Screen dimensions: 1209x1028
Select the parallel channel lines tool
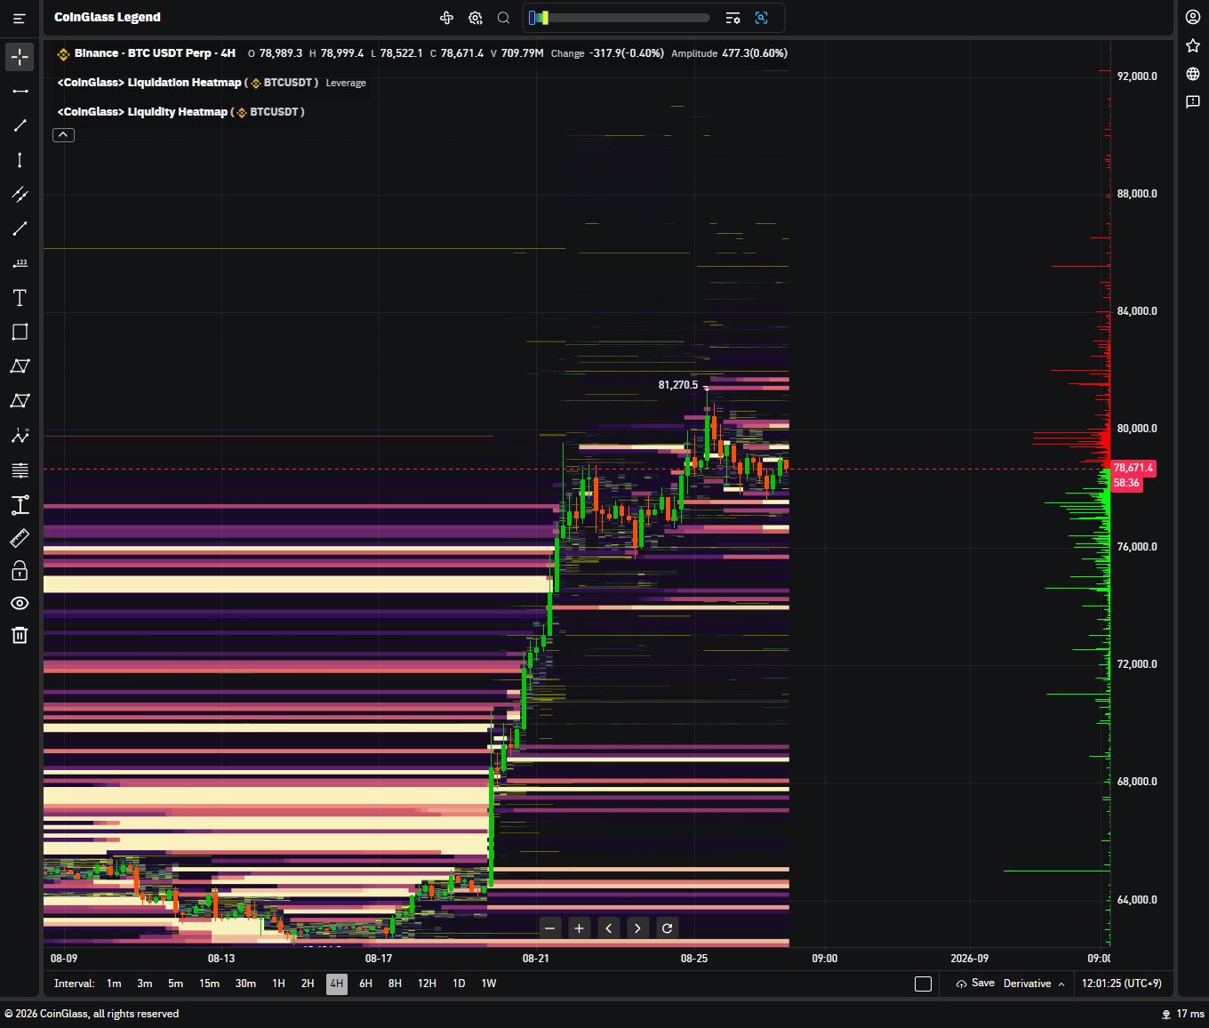tap(20, 195)
